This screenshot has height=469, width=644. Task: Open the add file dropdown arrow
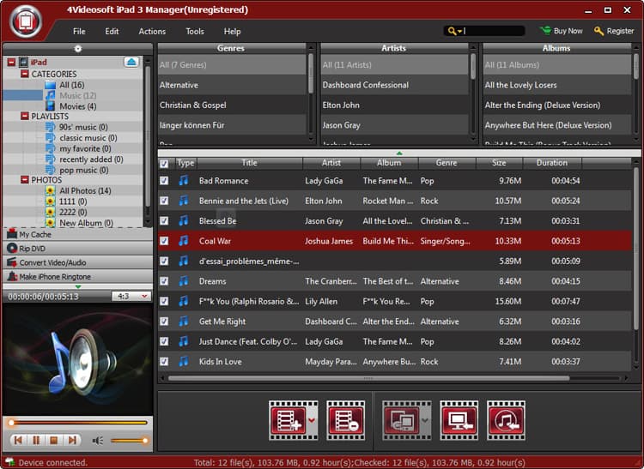(x=313, y=421)
